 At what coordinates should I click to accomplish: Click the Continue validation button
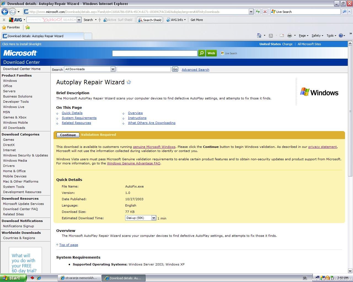[68, 135]
